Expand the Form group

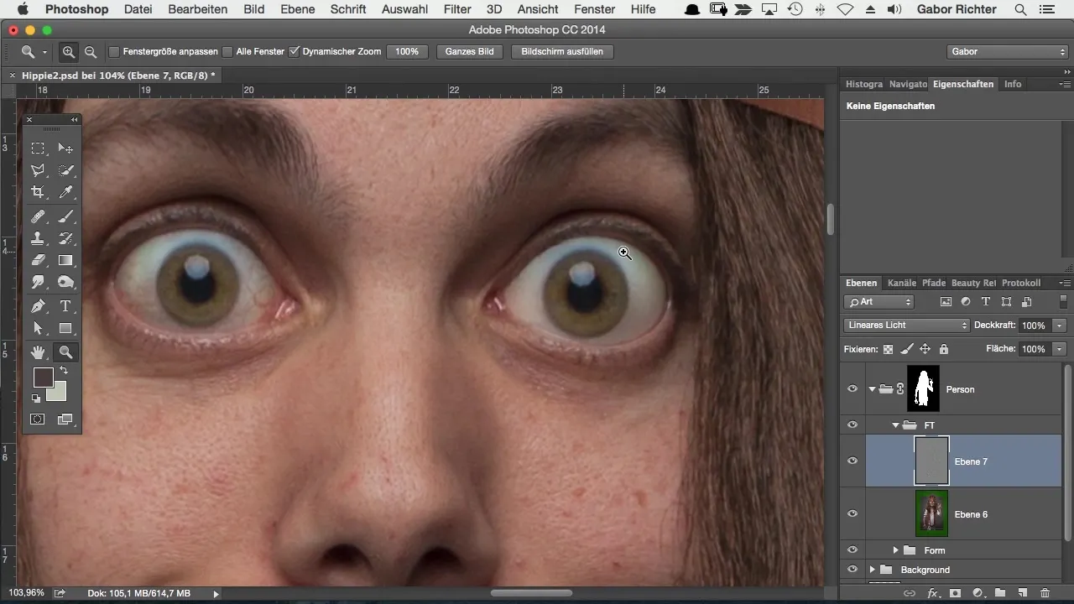point(895,550)
